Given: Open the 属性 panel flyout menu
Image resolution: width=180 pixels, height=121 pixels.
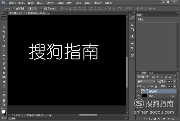Looking at the screenshot, I should click(x=177, y=15).
